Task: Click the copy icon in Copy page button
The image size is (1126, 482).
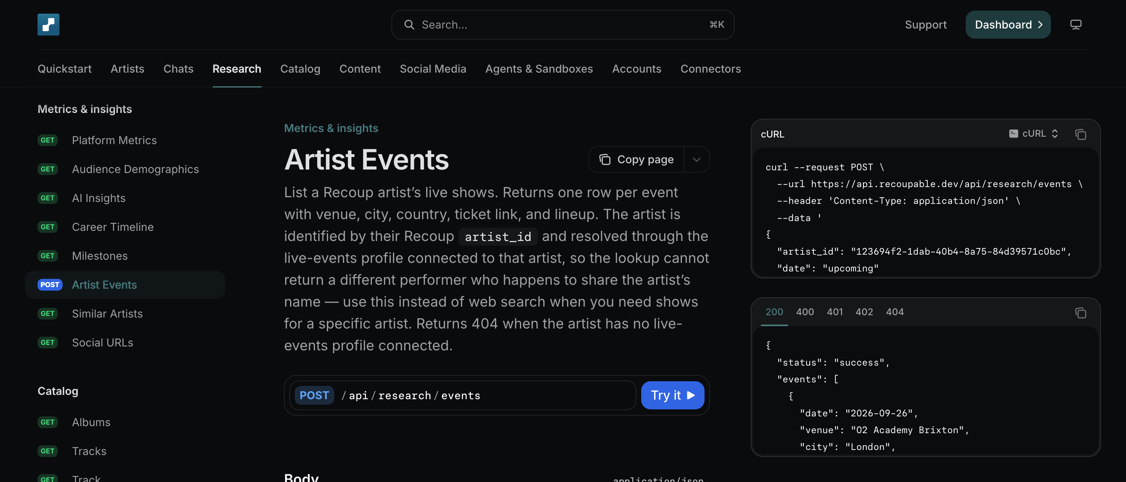Action: pos(604,159)
